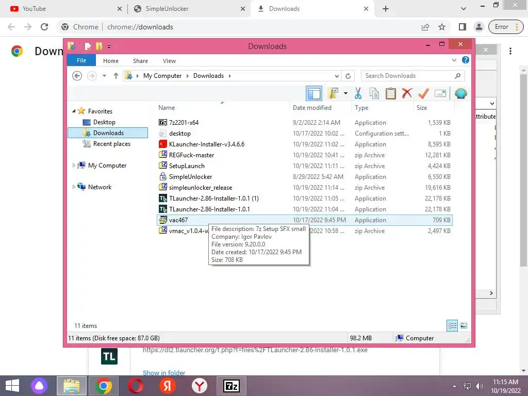Click the Cut scissors icon in Explorer toolbar
The width and height of the screenshot is (528, 396).
pos(358,93)
